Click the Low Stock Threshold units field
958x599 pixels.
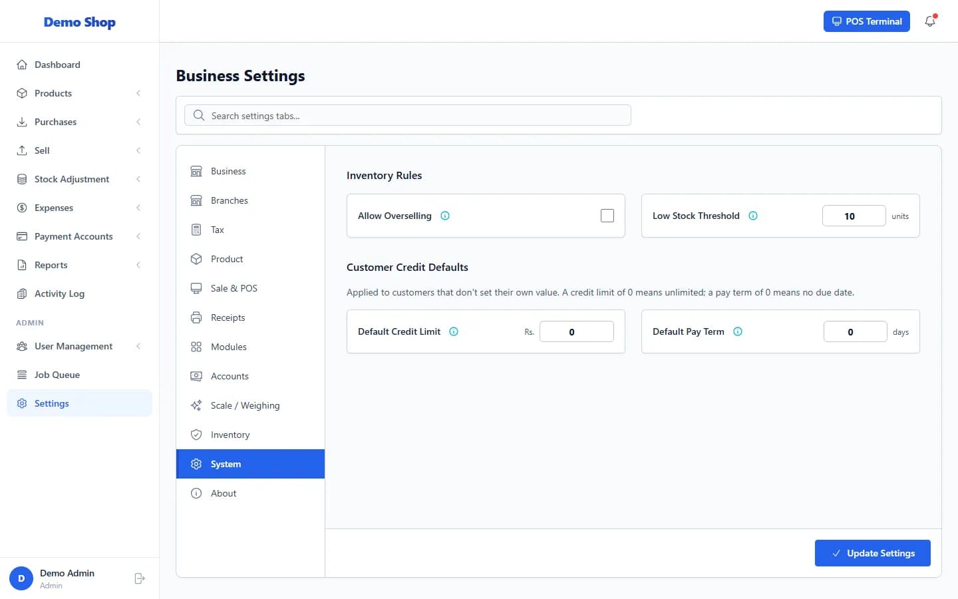(854, 216)
